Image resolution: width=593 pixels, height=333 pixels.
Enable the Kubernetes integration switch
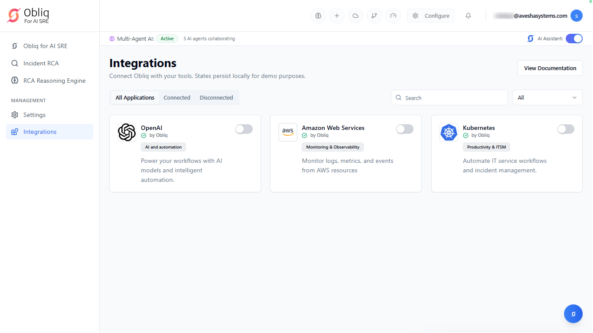(566, 129)
